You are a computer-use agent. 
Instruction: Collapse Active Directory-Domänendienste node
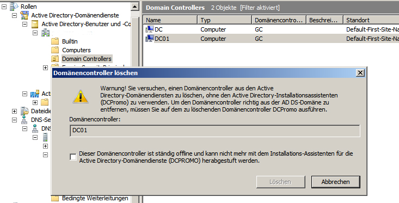[15, 16]
